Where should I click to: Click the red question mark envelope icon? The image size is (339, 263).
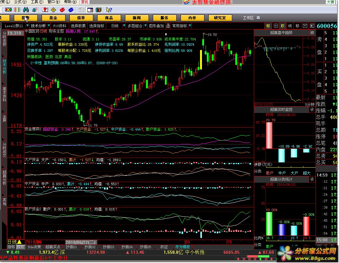pyautogui.click(x=45, y=10)
